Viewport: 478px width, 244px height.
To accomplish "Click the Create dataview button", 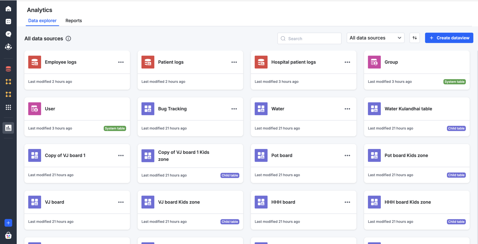I will [x=449, y=38].
